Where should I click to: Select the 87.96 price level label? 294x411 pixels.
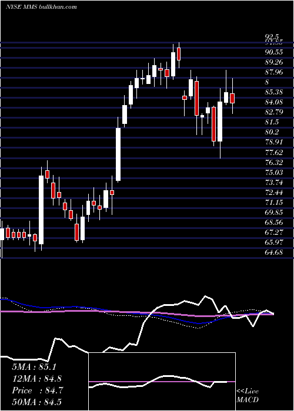click(274, 72)
